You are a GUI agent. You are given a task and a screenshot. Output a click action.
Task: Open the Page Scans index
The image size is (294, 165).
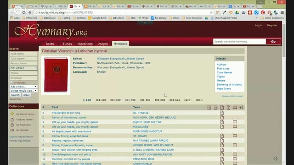point(224,88)
